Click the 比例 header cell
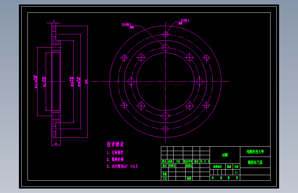 [x=236, y=167]
